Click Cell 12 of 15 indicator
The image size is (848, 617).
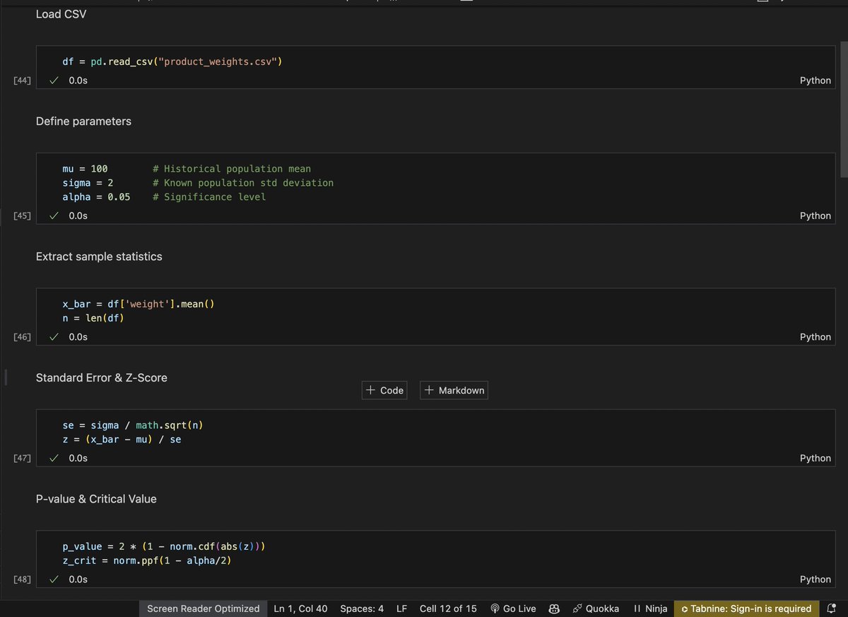point(448,609)
